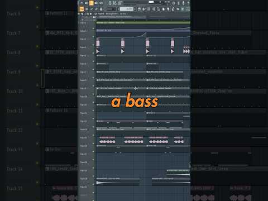The image size is (268, 201).
Task: Select the green audio clip on Track 19
Action: [178, 173]
